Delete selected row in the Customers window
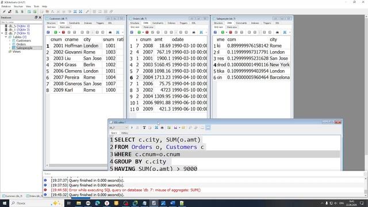368x207 pixels. pyautogui.click(x=63, y=32)
